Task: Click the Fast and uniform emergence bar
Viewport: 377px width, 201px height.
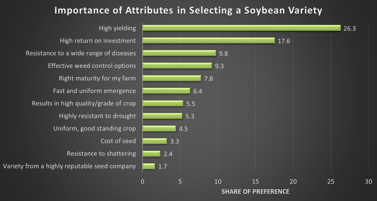Action: [x=166, y=91]
